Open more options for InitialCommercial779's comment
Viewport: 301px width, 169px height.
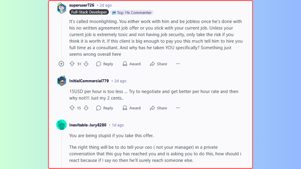pos(178,108)
